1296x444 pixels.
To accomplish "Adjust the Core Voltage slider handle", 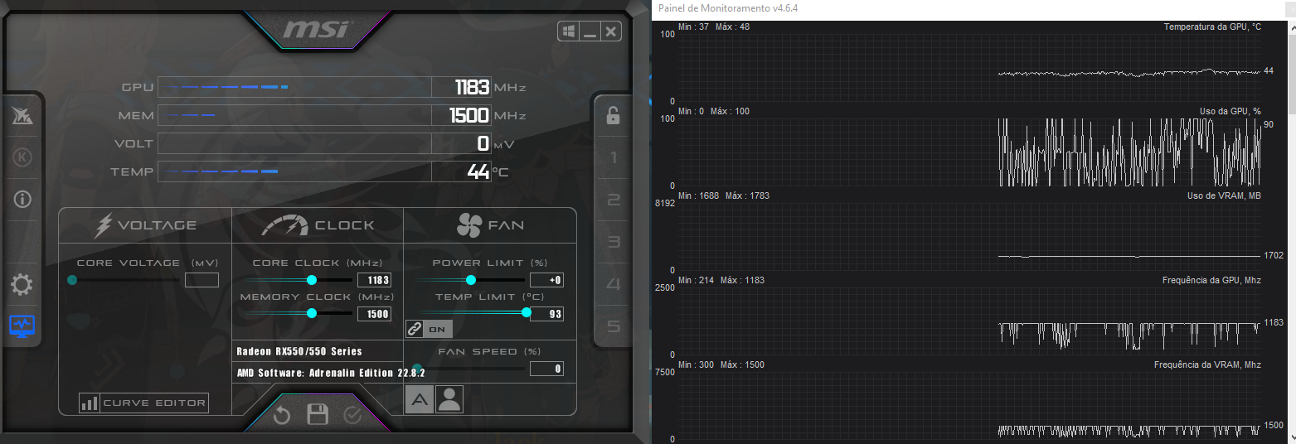I will coord(72,280).
